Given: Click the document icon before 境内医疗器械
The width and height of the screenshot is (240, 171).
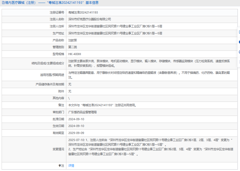Looking at the screenshot, I should 3,3.
